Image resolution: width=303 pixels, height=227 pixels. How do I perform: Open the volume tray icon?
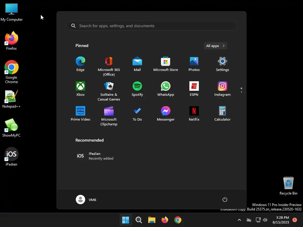265,220
